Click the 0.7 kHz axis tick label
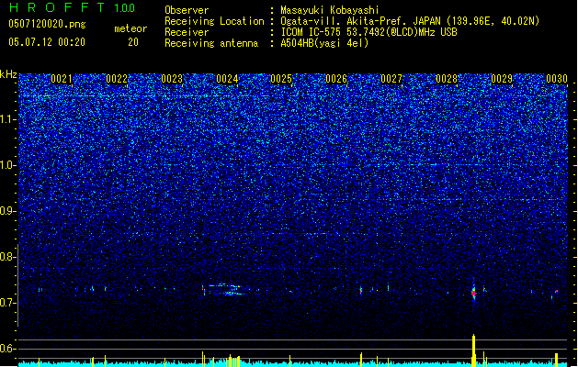 (7, 303)
